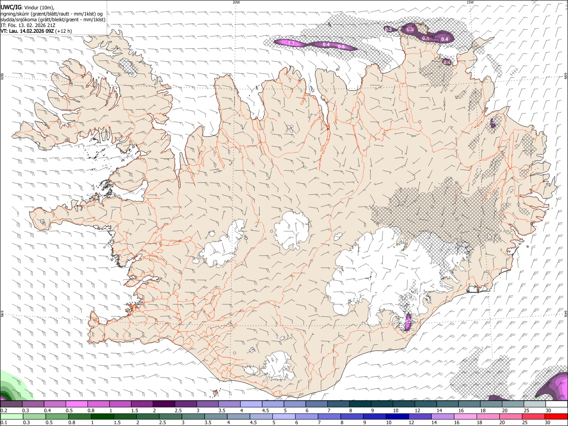Click the UWC/IG title text
Viewport: 568px width, 426px height.
tap(10, 7)
